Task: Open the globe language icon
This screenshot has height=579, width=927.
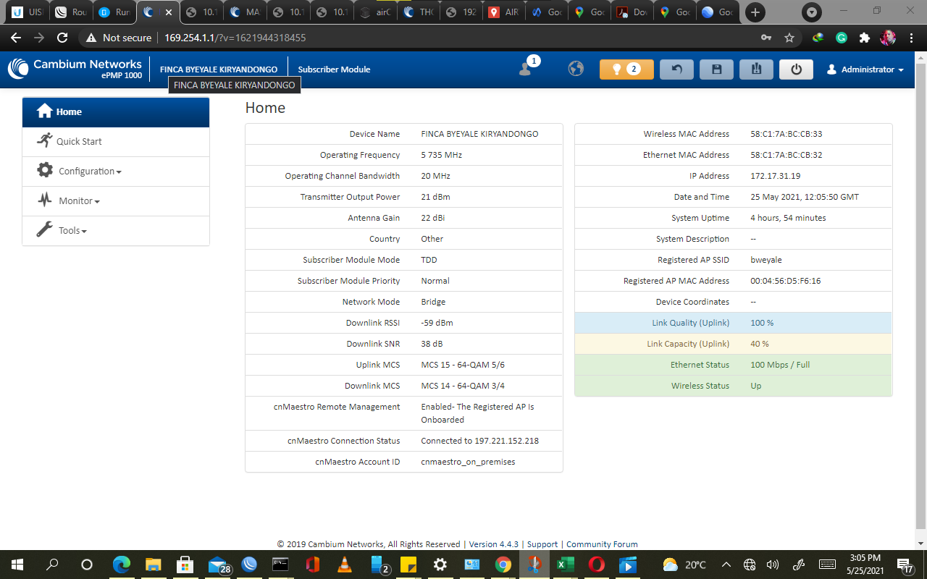Action: tap(576, 69)
